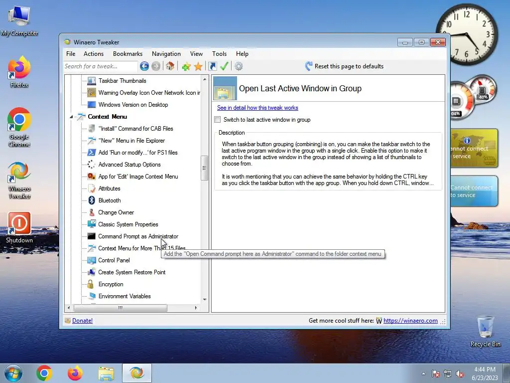Add bookmark with the green plus star
Viewport: 510px width, 383px height.
(x=186, y=66)
